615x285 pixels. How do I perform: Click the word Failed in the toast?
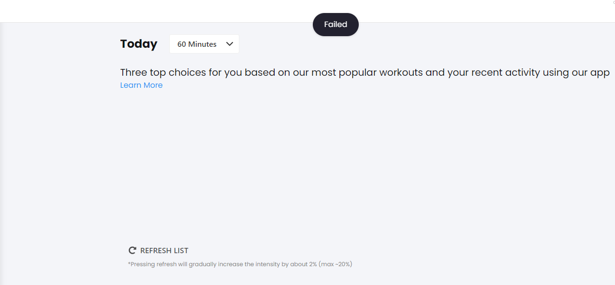(336, 25)
